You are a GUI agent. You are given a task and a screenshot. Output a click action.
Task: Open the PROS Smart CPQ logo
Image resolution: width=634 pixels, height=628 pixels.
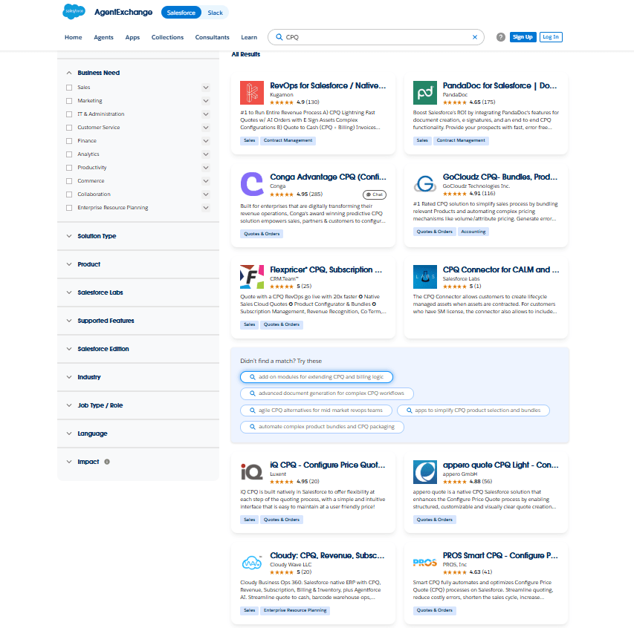(x=424, y=562)
